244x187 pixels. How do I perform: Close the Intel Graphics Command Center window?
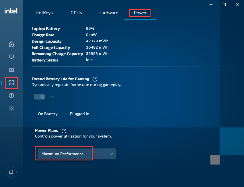(237, 5)
